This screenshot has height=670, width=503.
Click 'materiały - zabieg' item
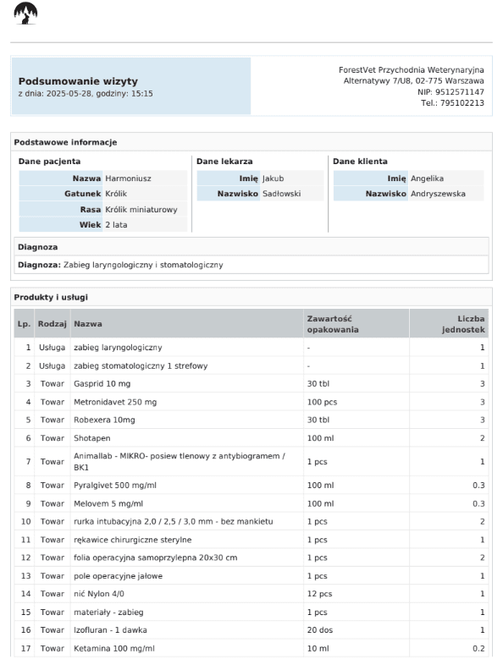click(108, 612)
